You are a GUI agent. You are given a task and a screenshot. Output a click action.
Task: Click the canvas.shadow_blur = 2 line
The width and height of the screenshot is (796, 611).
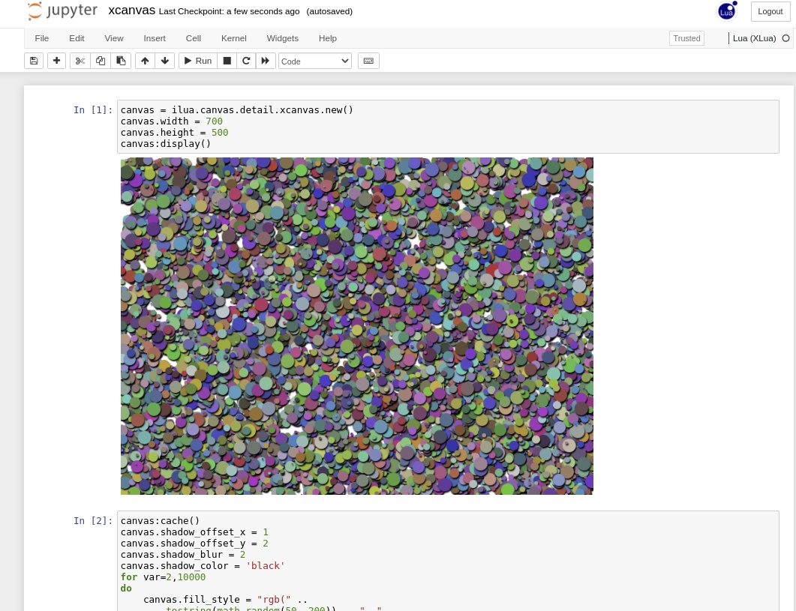coord(183,555)
